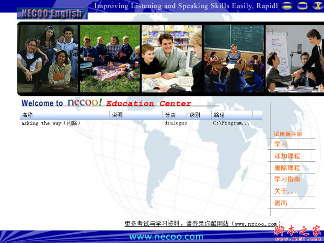Minimize the NECOO English window

(287, 6)
